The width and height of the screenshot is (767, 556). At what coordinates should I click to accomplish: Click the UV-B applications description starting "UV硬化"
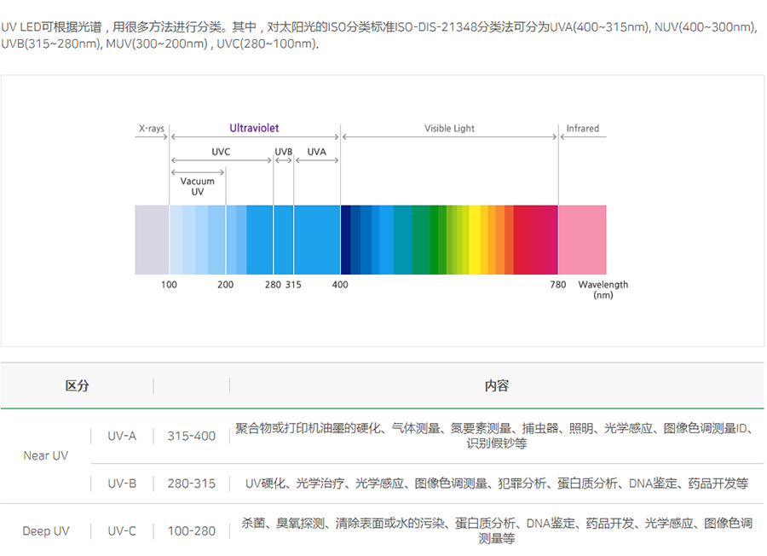click(x=497, y=484)
